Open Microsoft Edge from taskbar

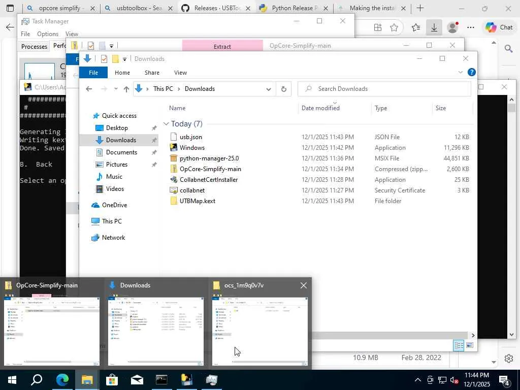62,380
